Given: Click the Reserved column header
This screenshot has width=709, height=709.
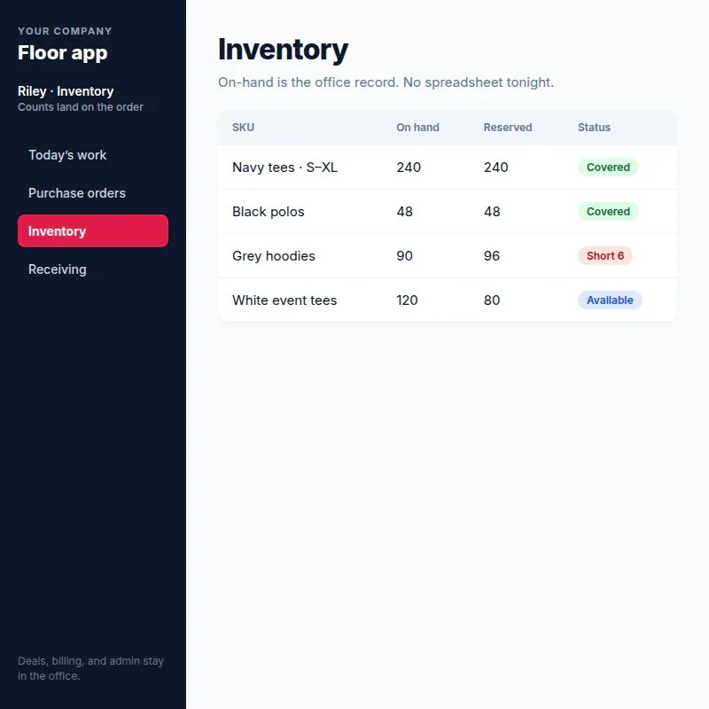Looking at the screenshot, I should tap(507, 128).
